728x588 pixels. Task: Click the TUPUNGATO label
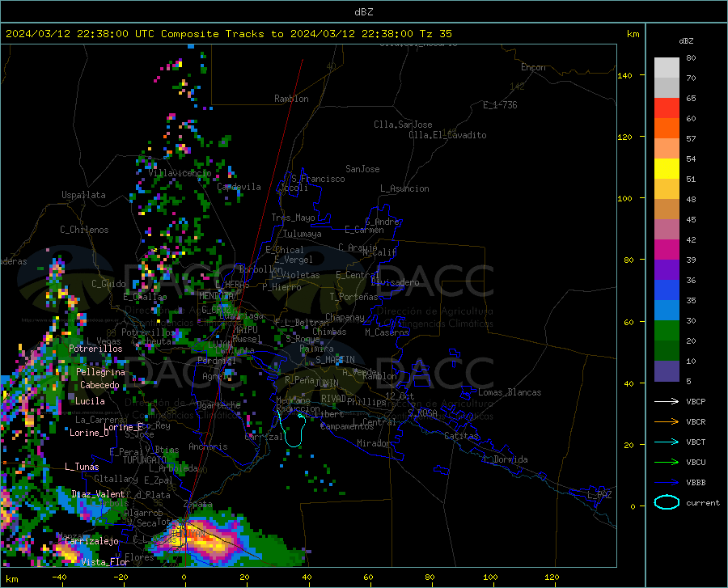(145, 460)
